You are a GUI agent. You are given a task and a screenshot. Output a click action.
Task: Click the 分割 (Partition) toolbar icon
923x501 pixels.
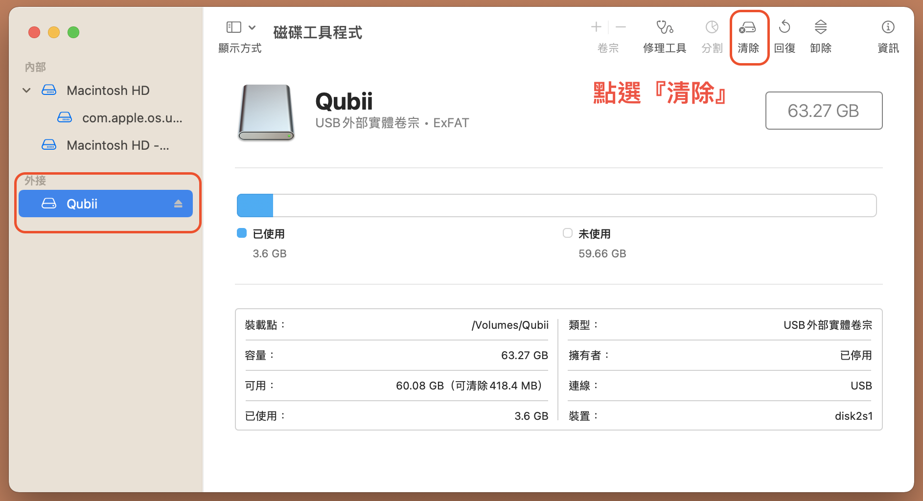point(712,28)
